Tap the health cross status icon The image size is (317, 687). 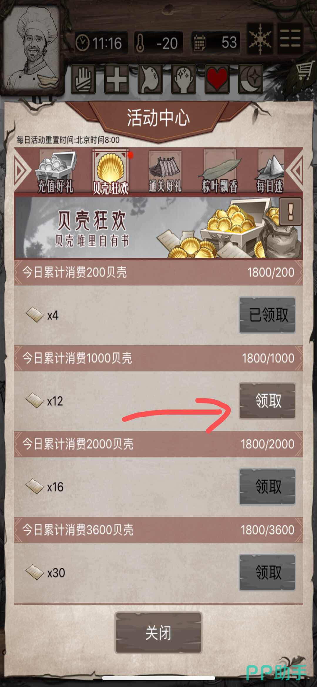click(x=117, y=79)
